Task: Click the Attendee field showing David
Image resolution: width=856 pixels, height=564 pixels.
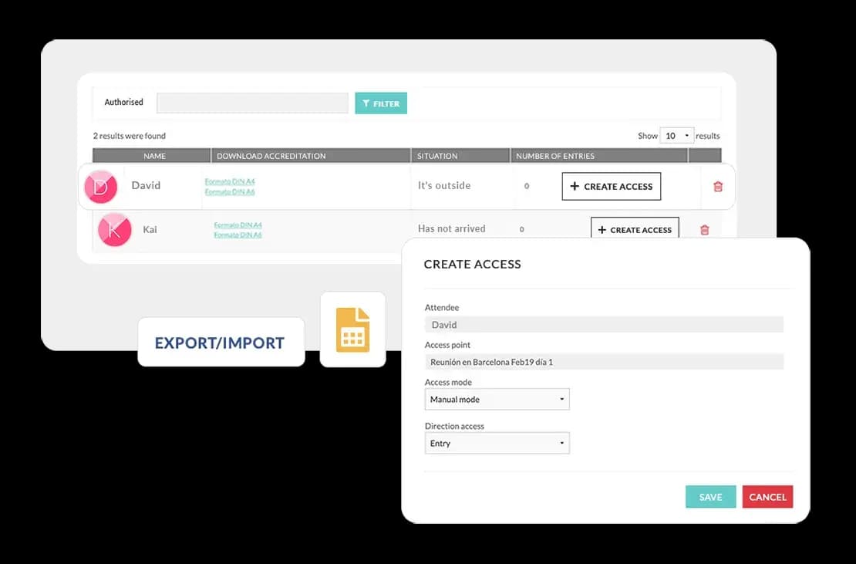Action: pyautogui.click(x=604, y=324)
